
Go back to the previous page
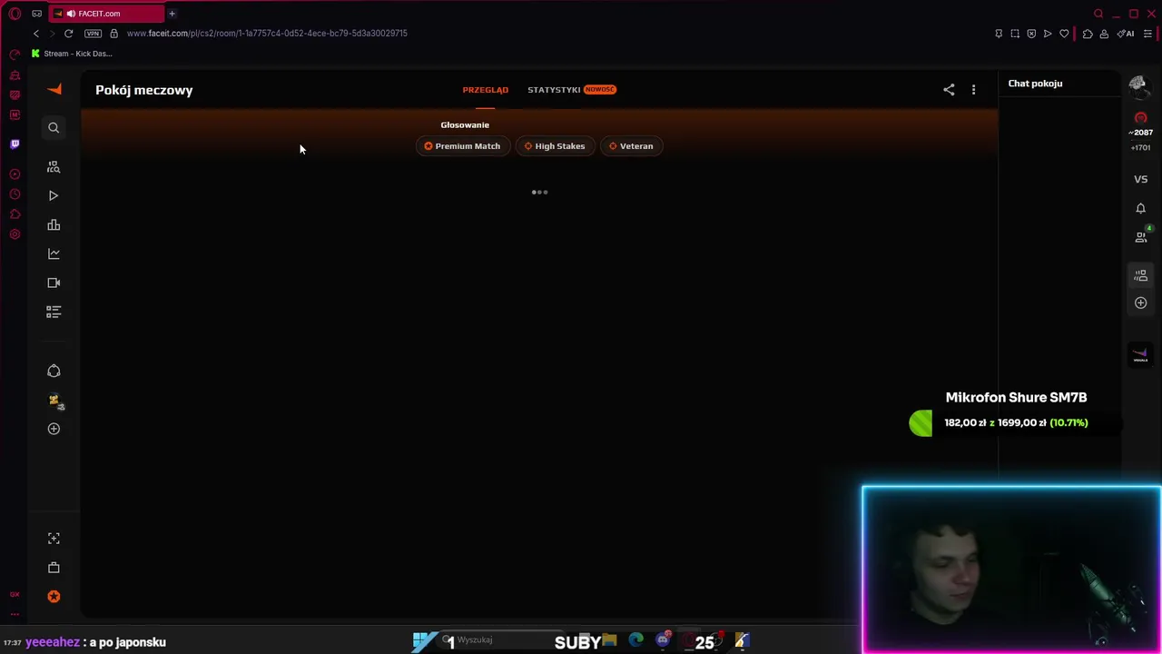pyautogui.click(x=36, y=34)
